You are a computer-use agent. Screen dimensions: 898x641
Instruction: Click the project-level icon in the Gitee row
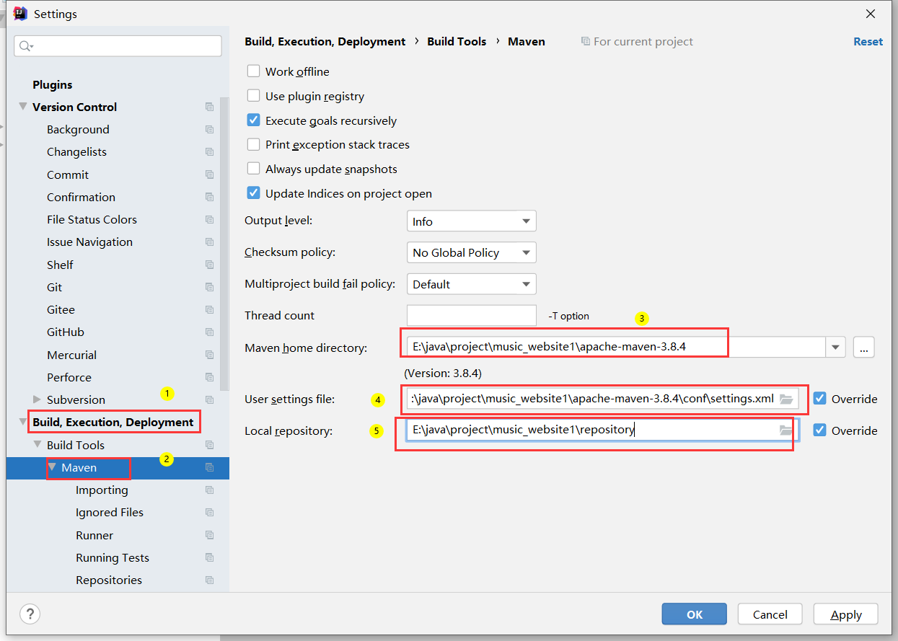point(209,310)
